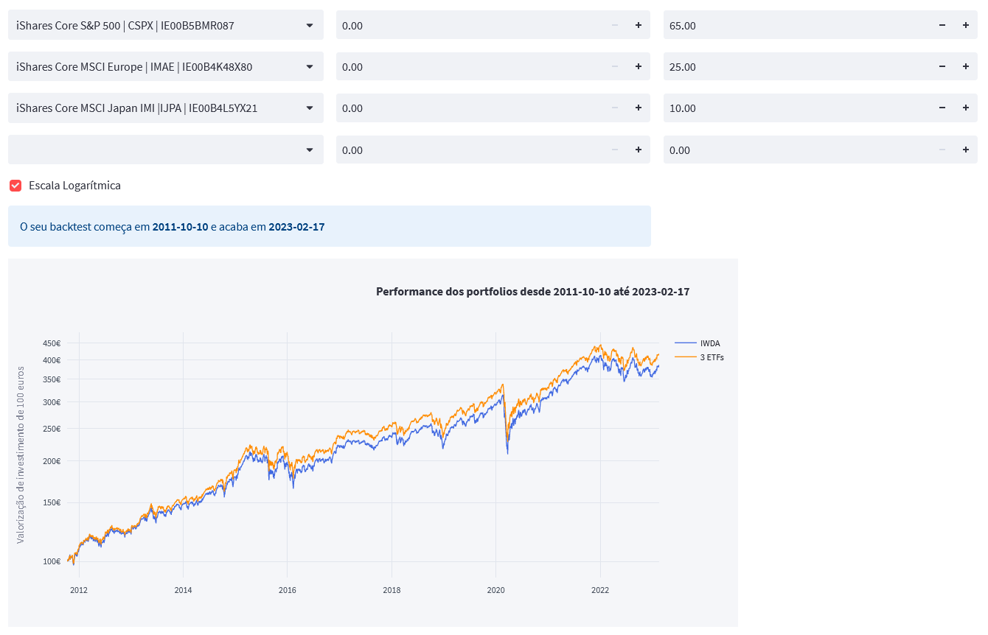The width and height of the screenshot is (988, 635).
Task: Open the iShares Core MSCI Japan dropdown
Action: tap(166, 108)
